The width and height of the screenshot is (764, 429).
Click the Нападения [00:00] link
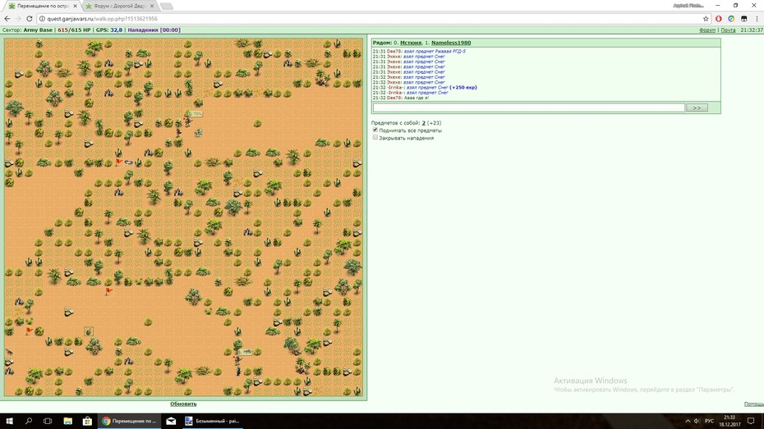click(x=154, y=30)
